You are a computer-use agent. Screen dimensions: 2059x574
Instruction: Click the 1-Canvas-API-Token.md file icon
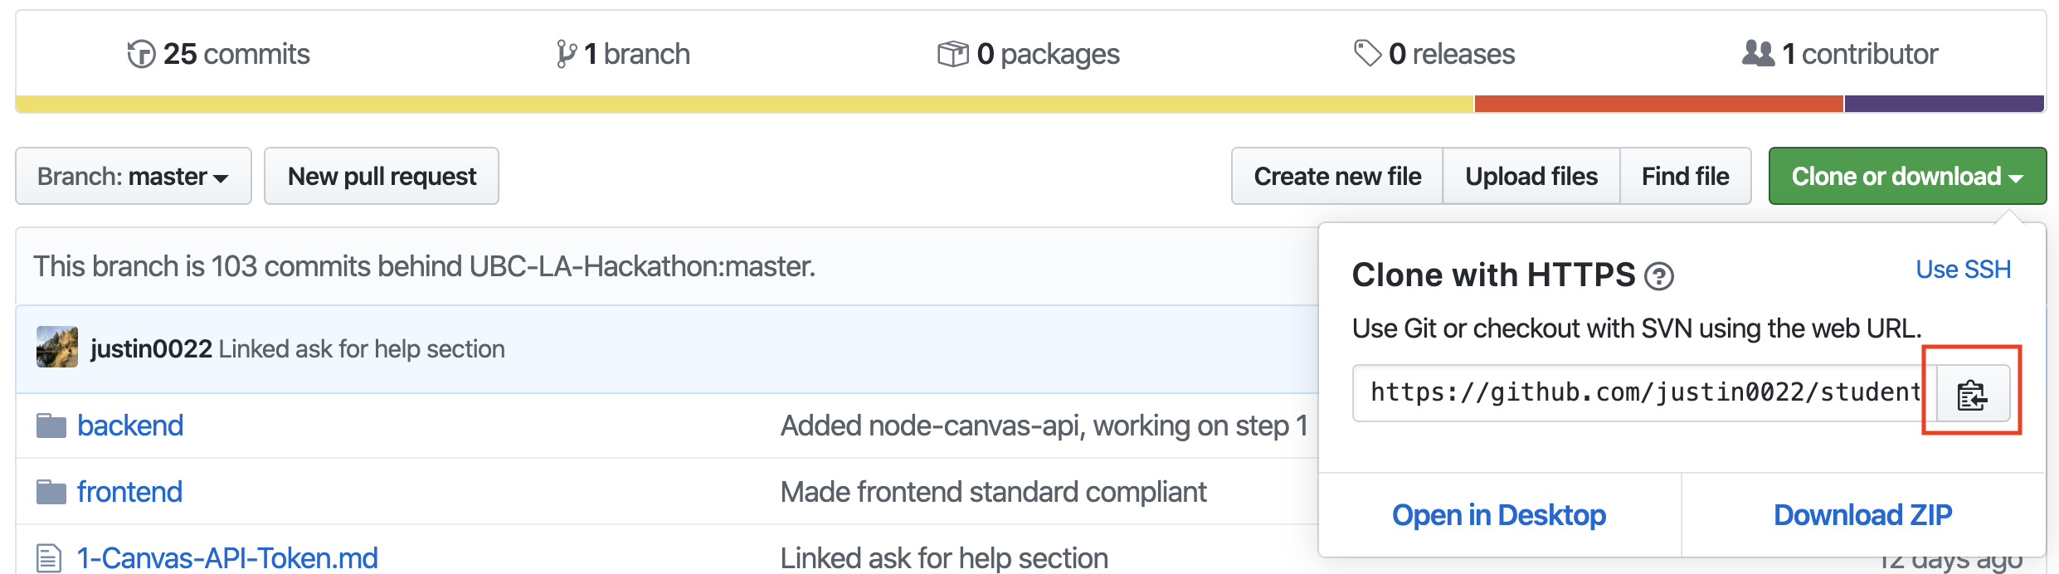click(x=49, y=558)
